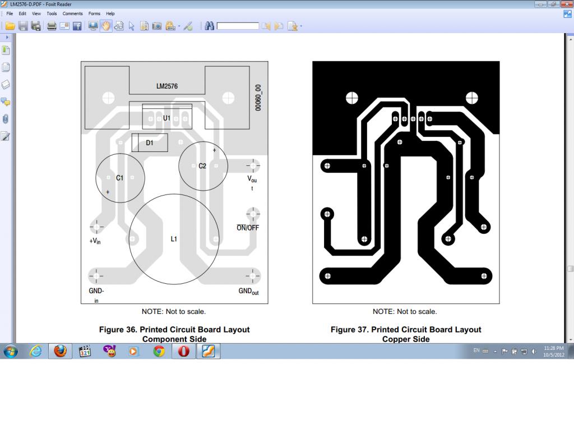Launch Google Chrome from taskbar
Viewport: 574px width, 448px height.
(159, 352)
